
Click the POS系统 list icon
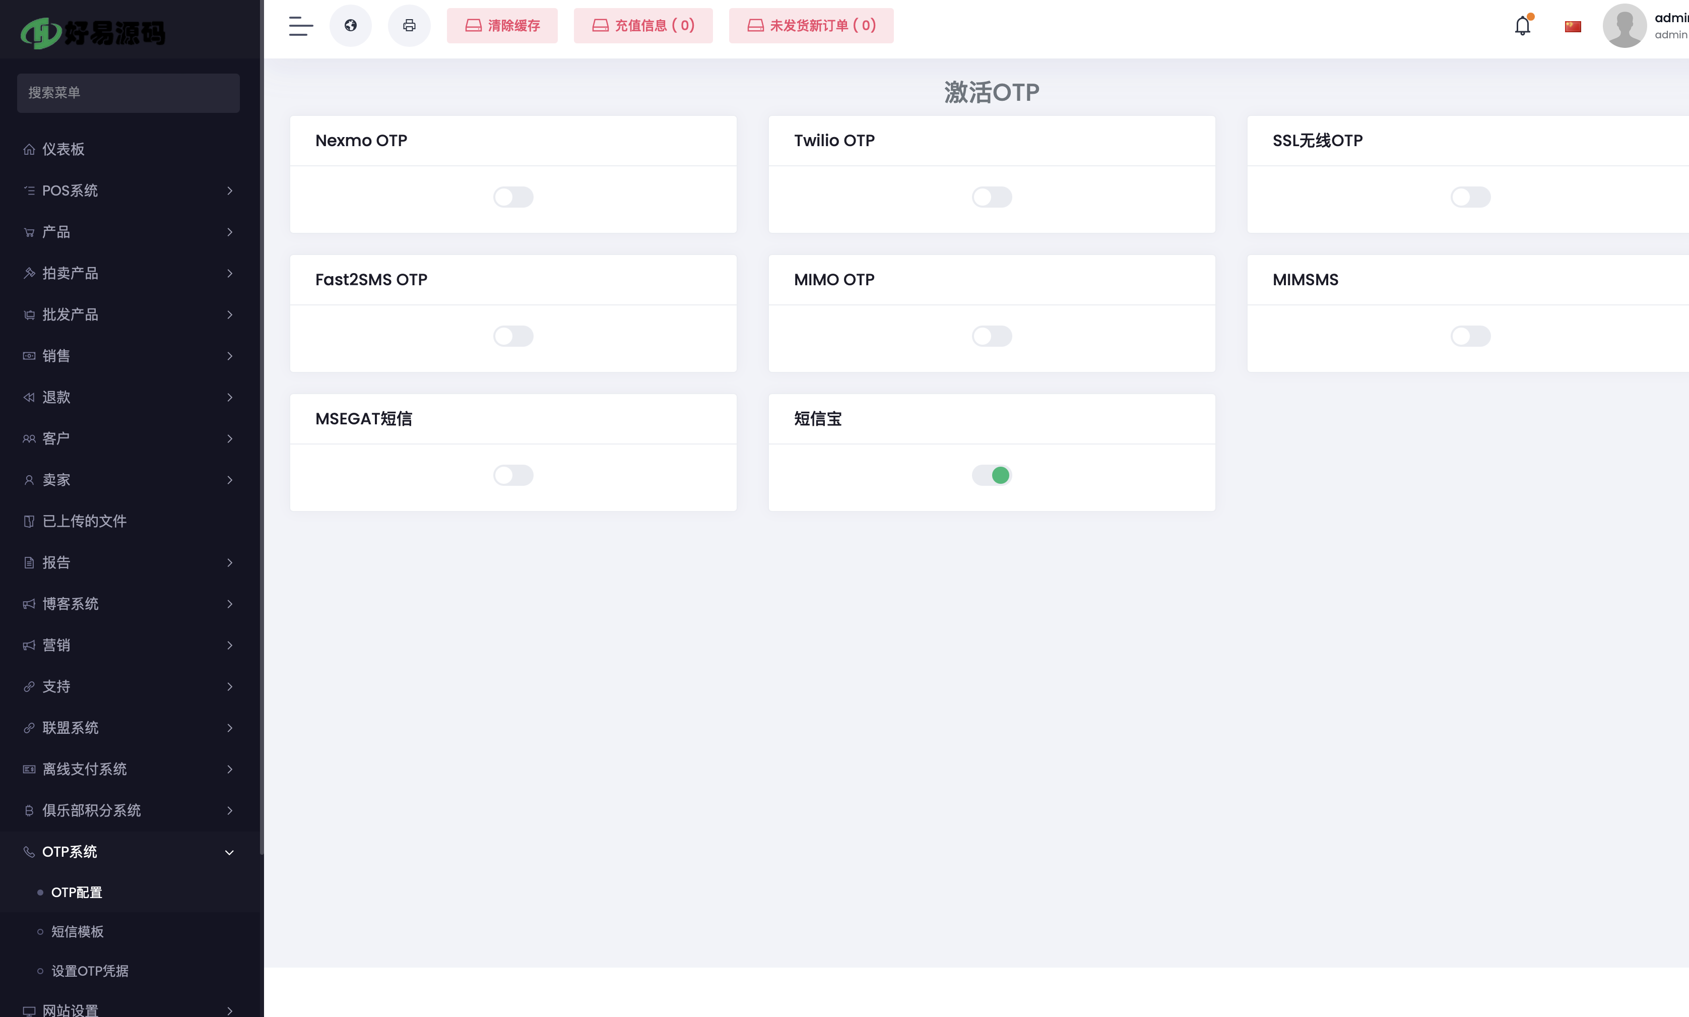29,190
